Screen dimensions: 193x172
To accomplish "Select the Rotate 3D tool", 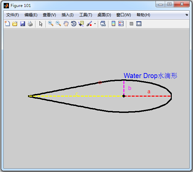I will pos(74,24).
